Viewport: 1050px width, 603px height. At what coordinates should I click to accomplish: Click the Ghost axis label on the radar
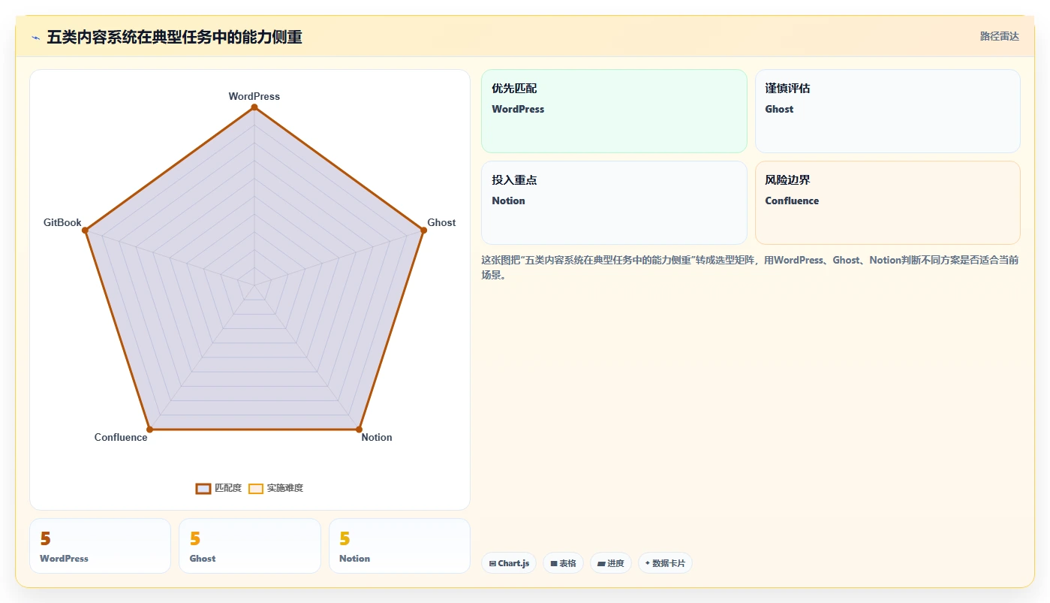[441, 222]
